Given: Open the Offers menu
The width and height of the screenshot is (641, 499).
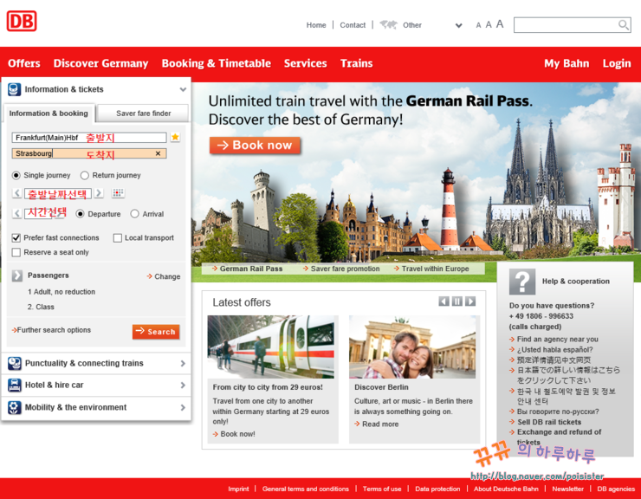Looking at the screenshot, I should pos(24,63).
